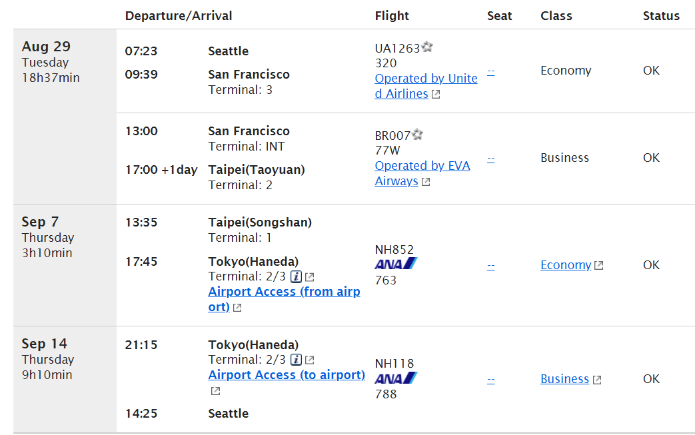This screenshot has height=435, width=695.
Task: Click the Star Alliance icon beside BR007
Action: tap(417, 134)
